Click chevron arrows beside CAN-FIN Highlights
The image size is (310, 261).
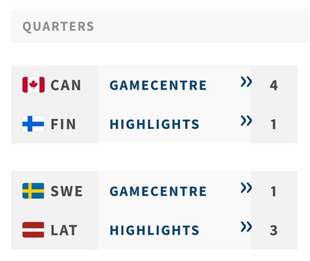click(246, 121)
